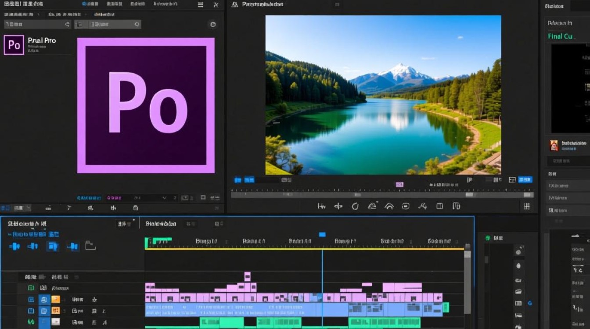Click the round icon beside the search fields
This screenshot has height=329, width=590.
[x=213, y=25]
